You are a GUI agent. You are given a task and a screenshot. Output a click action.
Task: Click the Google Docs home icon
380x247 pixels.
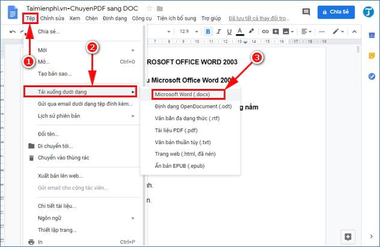(13, 13)
